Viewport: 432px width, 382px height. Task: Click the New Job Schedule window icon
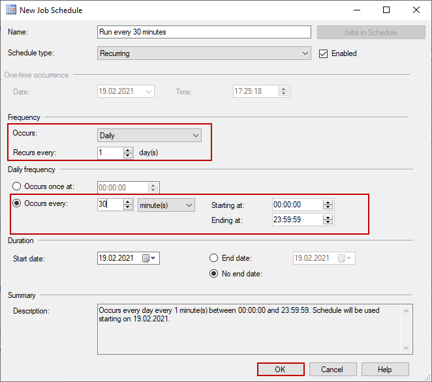coord(11,10)
